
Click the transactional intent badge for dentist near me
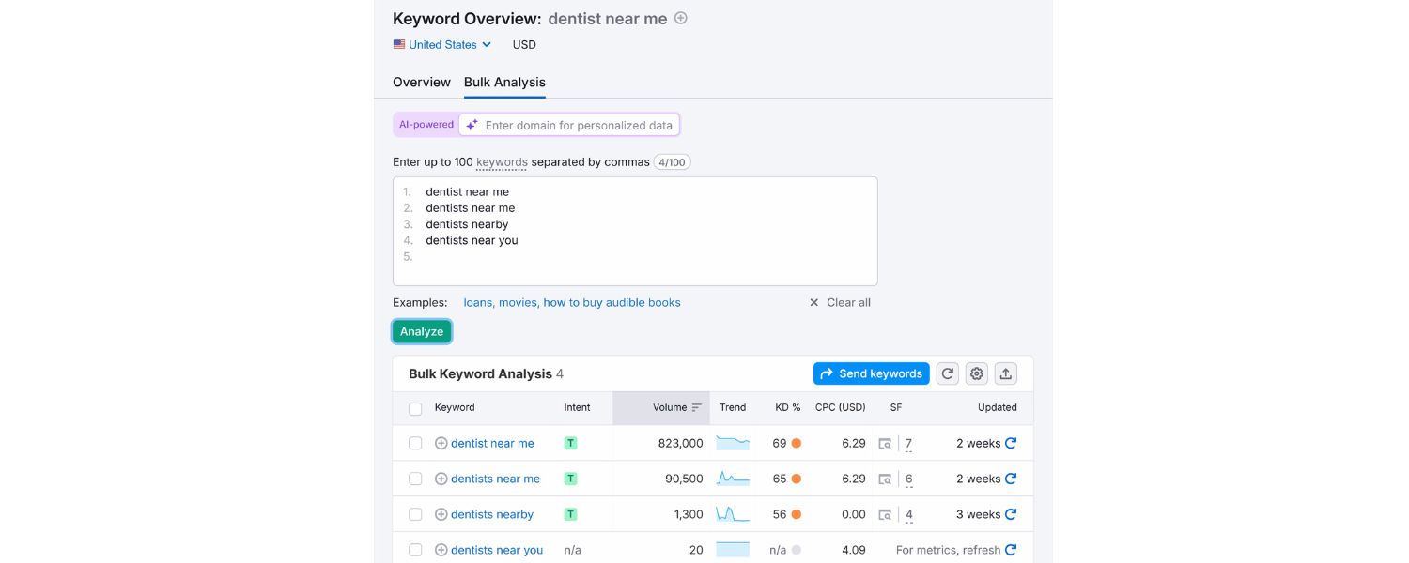tap(570, 442)
